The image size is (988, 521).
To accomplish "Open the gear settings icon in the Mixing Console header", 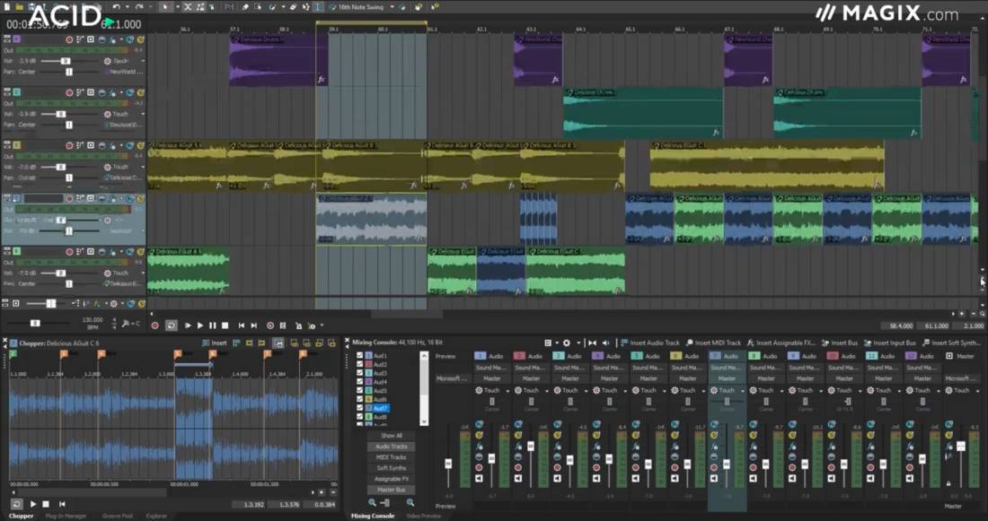I will coord(567,343).
